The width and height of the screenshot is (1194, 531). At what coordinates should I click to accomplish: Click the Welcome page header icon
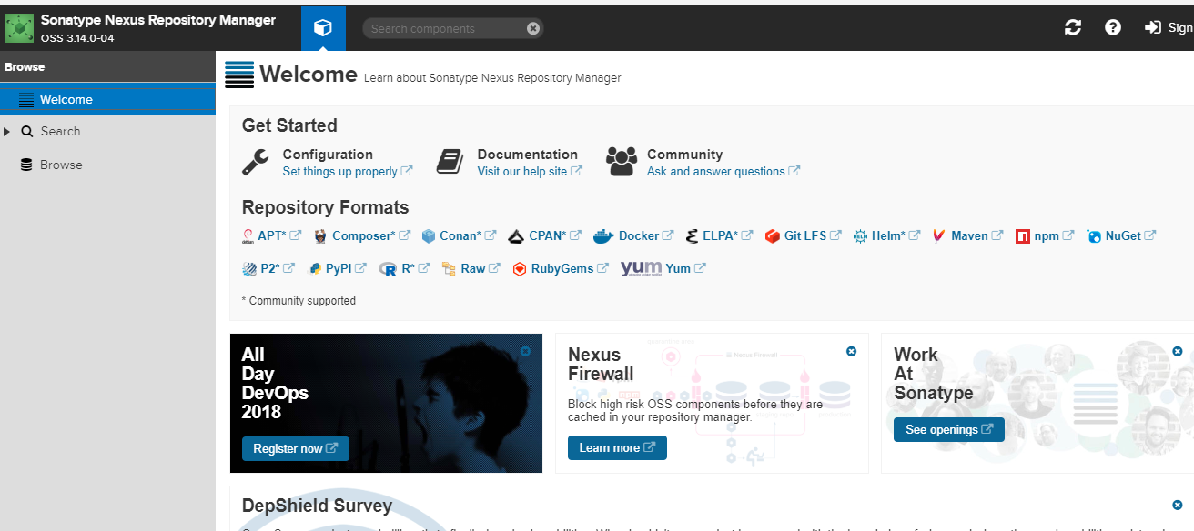click(x=239, y=75)
